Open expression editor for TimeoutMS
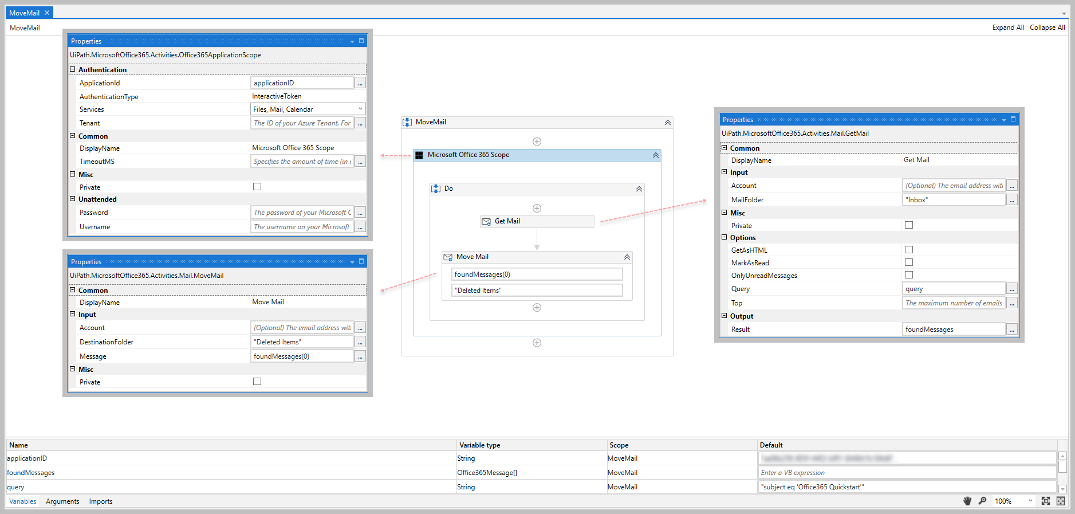The image size is (1075, 514). coord(360,162)
